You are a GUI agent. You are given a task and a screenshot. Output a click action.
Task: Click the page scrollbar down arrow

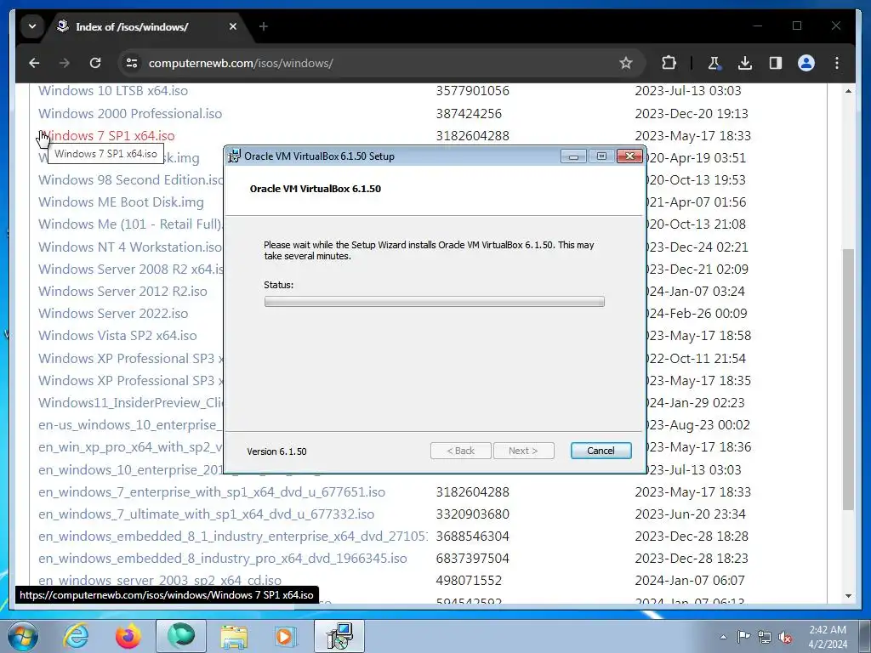coord(848,596)
